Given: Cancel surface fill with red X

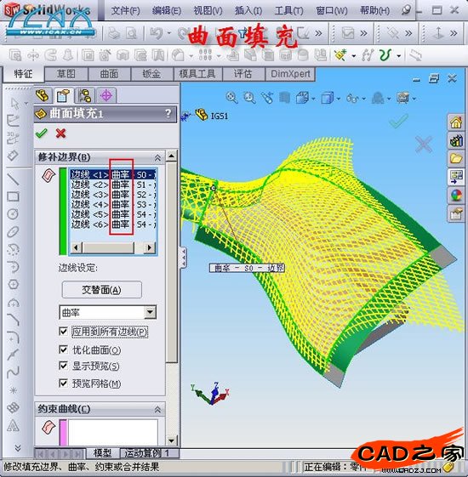Looking at the screenshot, I should pos(60,133).
